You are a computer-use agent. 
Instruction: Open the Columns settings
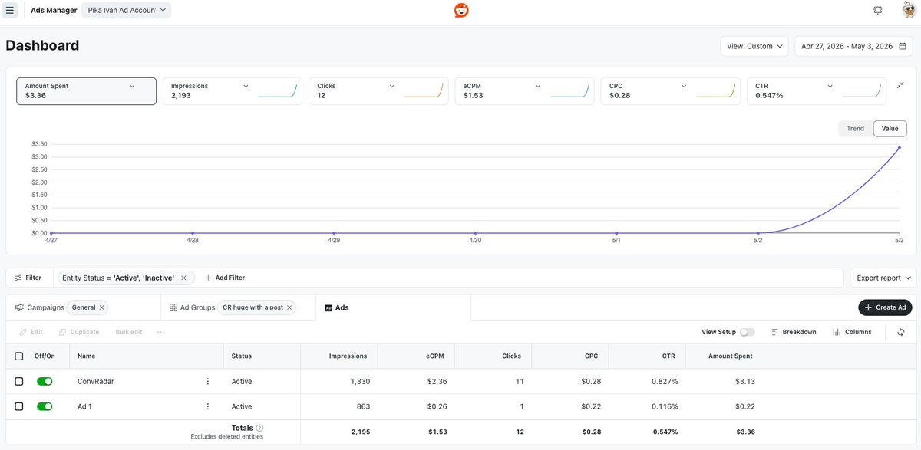click(852, 332)
